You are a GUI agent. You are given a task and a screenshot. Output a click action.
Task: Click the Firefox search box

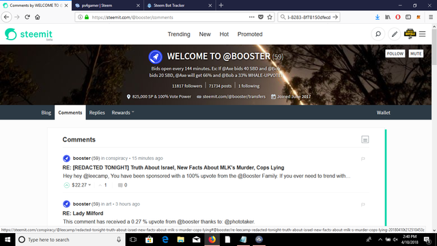[x=309, y=17]
